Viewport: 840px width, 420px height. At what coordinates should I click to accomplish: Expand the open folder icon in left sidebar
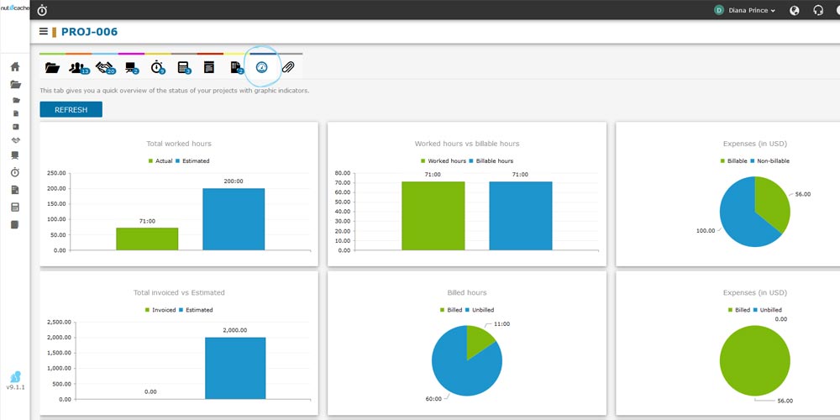pyautogui.click(x=15, y=84)
